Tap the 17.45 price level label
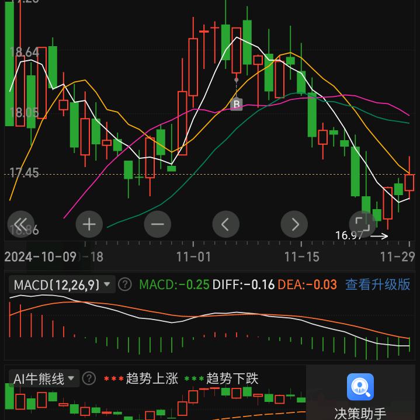Image resolution: width=420 pixels, height=420 pixels. (x=25, y=172)
